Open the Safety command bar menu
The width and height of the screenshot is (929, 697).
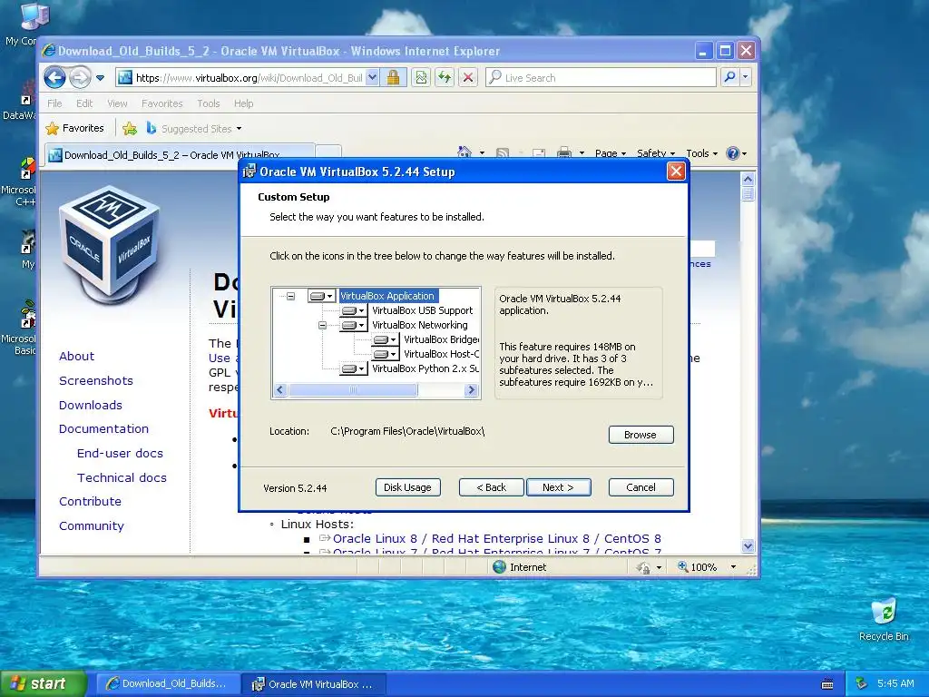(x=656, y=153)
